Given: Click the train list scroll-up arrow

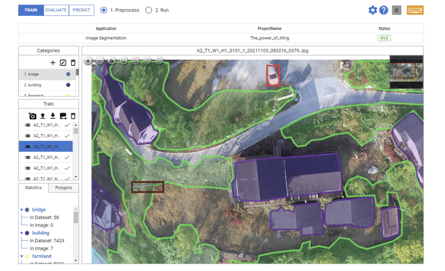Looking at the screenshot, I should tap(76, 125).
